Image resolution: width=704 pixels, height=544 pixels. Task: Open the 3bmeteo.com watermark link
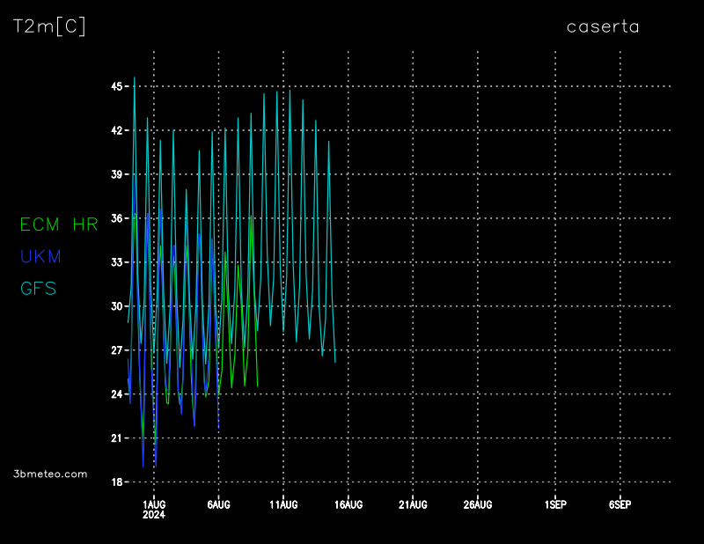coord(51,474)
